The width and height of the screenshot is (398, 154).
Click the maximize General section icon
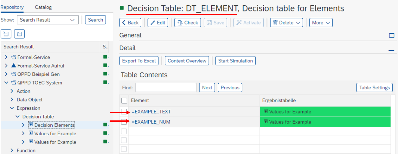point(392,35)
